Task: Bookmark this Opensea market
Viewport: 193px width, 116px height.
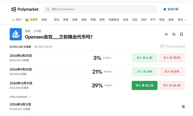Action: [x=181, y=34]
